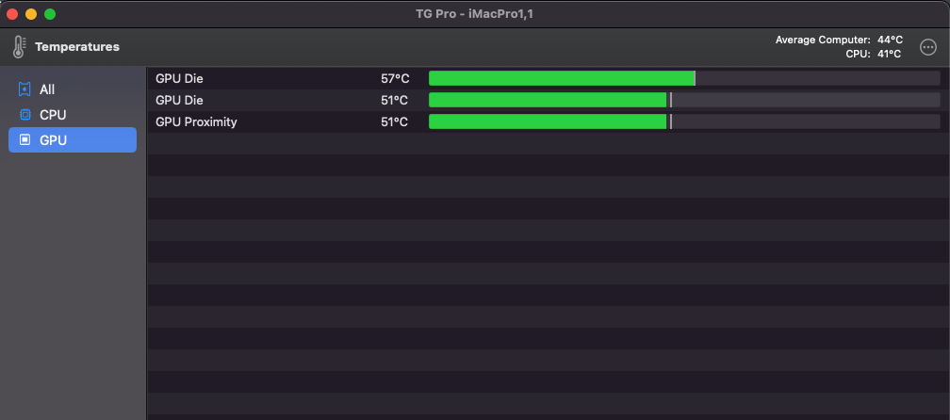Click the green full-screen window button

coord(50,13)
